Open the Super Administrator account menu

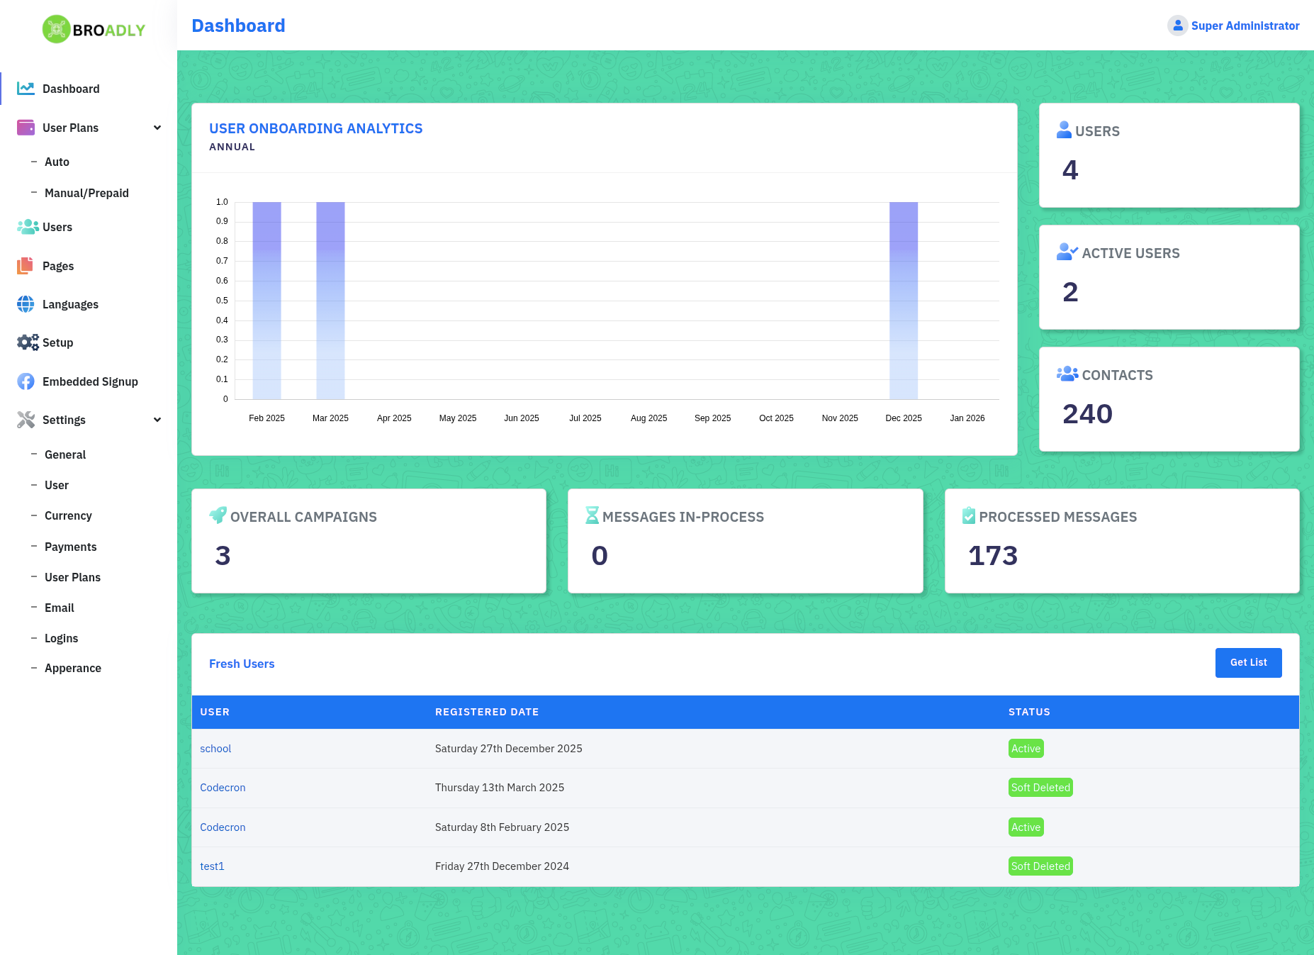tap(1233, 26)
